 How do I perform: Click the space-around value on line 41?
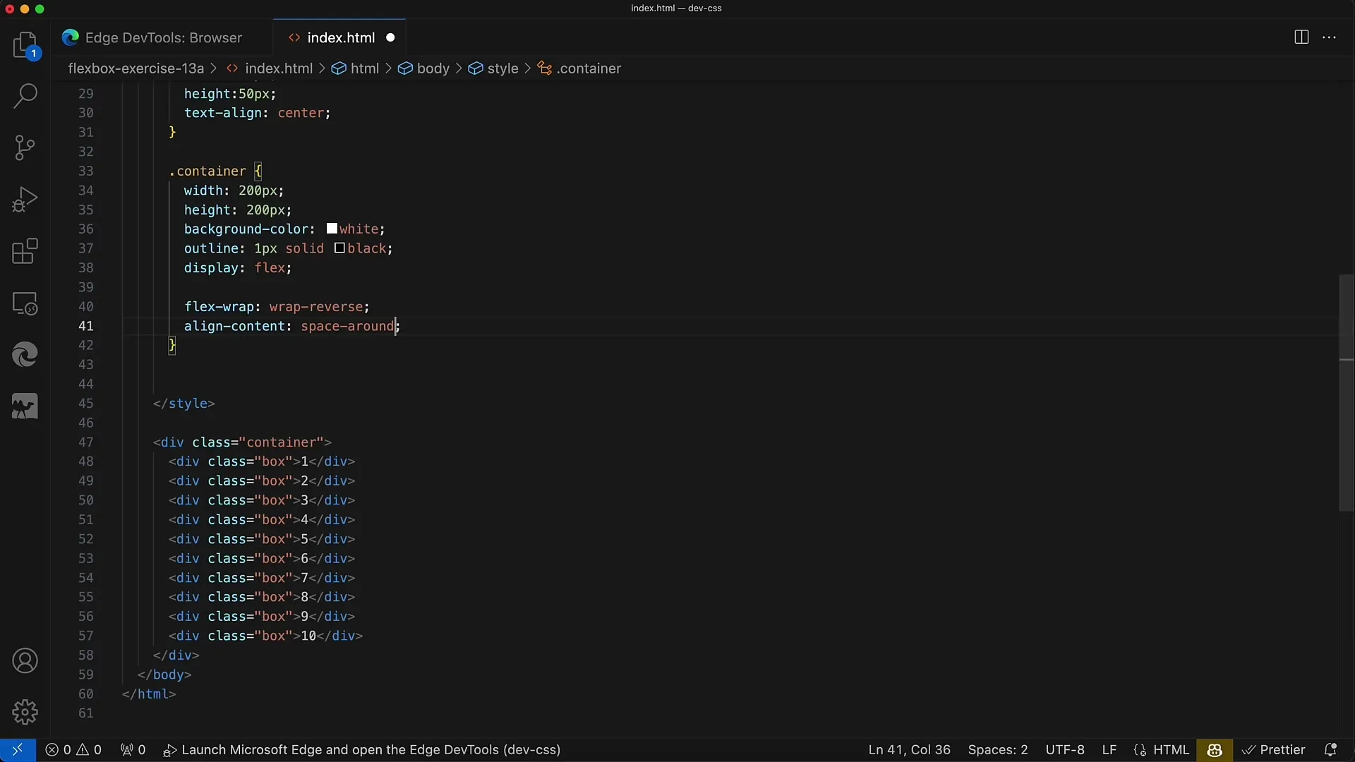pos(347,326)
